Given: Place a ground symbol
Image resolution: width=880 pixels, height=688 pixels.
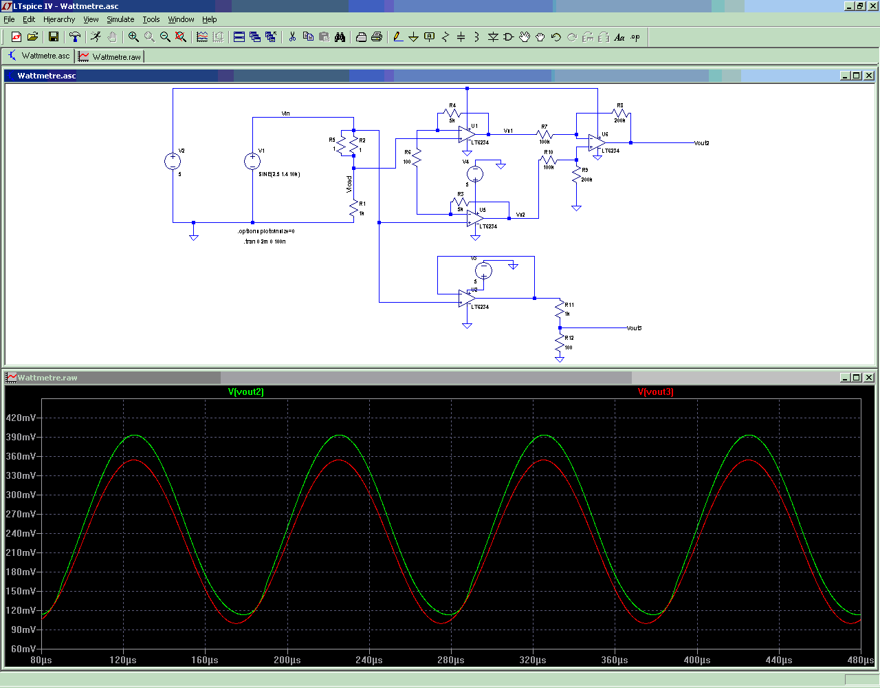Looking at the screenshot, I should coord(413,37).
